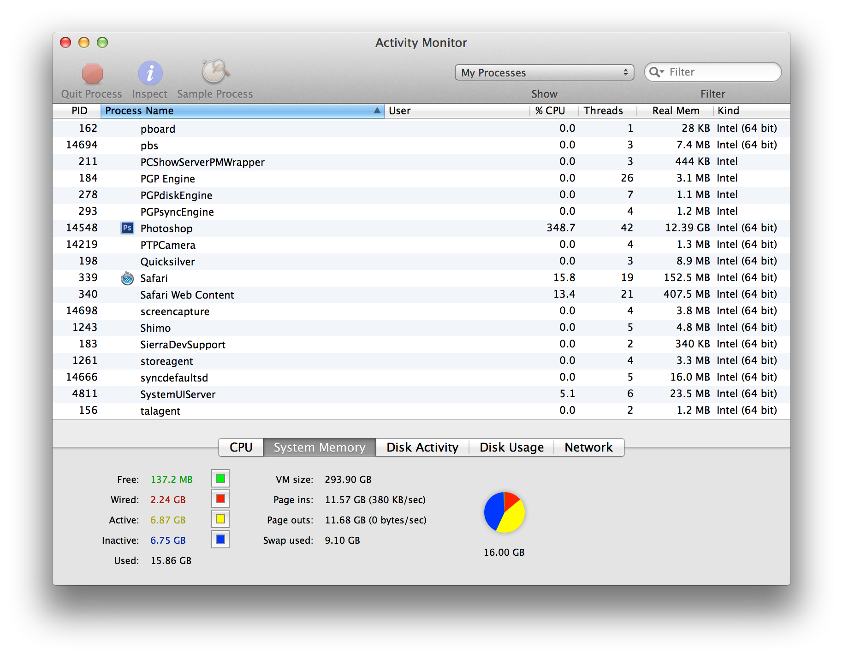This screenshot has width=843, height=658.
Task: Sort by the % CPU column header
Action: (554, 111)
